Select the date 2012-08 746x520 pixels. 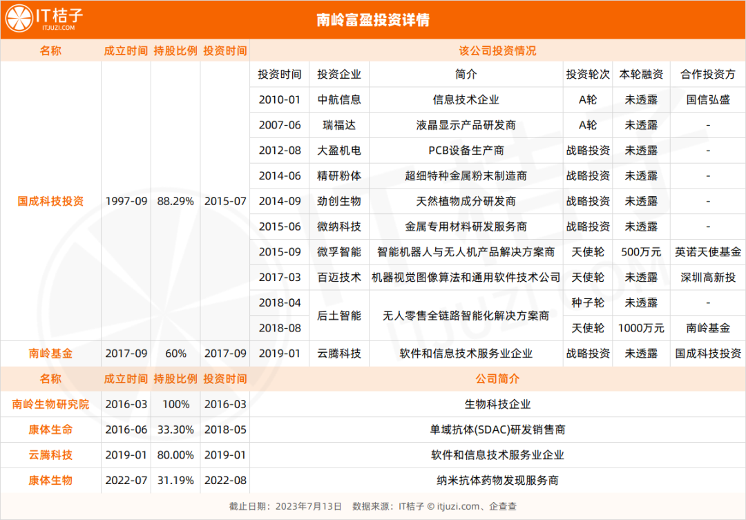click(280, 151)
